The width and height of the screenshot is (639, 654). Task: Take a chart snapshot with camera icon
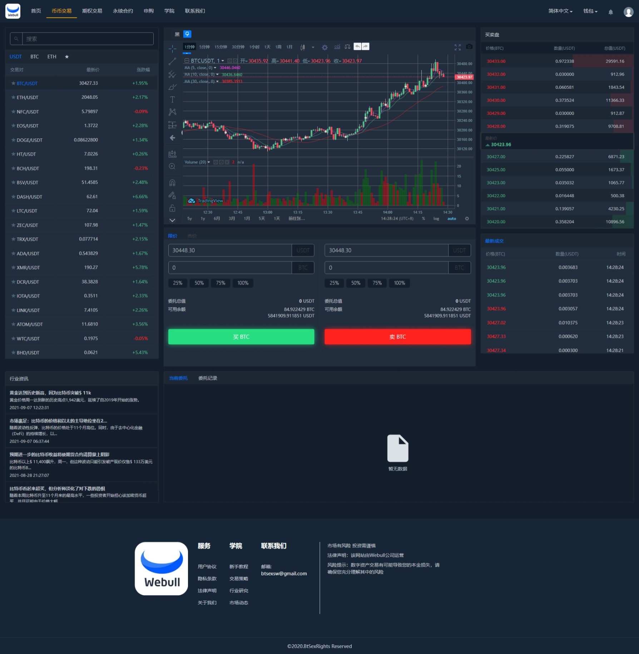pos(469,47)
